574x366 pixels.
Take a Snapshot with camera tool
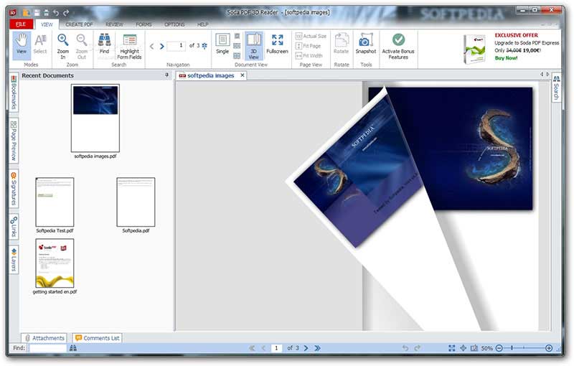[x=366, y=44]
